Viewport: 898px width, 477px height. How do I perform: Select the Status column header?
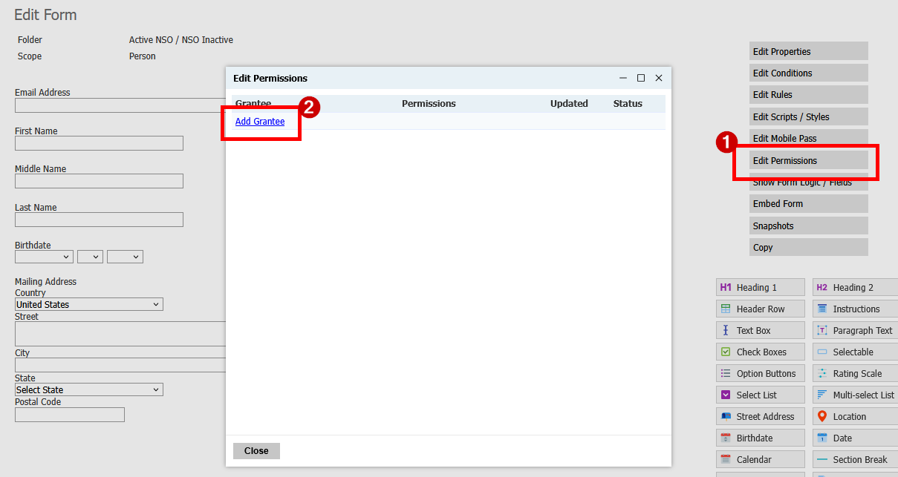tap(628, 104)
